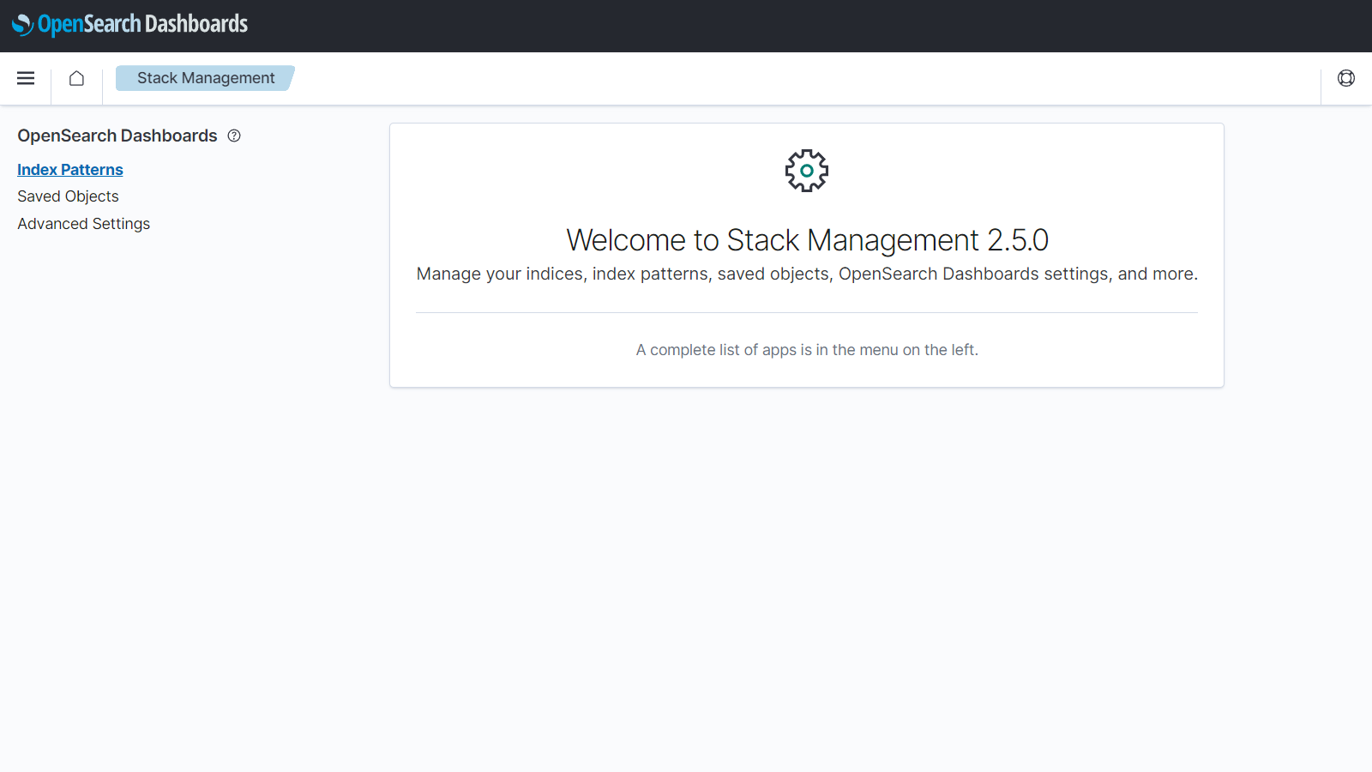Open the Index Patterns link
Screen dimensions: 1372x772
(x=70, y=170)
